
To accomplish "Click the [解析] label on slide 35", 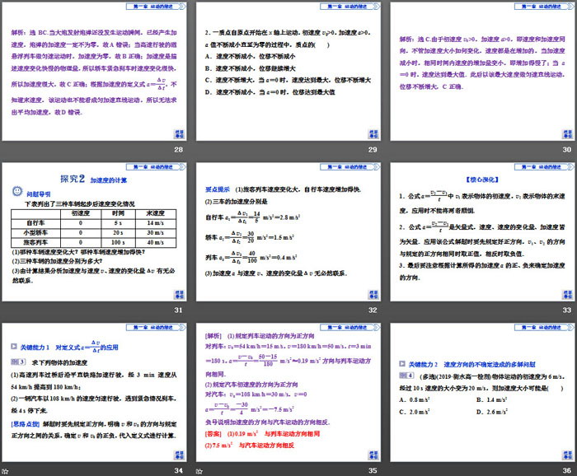I will click(213, 336).
